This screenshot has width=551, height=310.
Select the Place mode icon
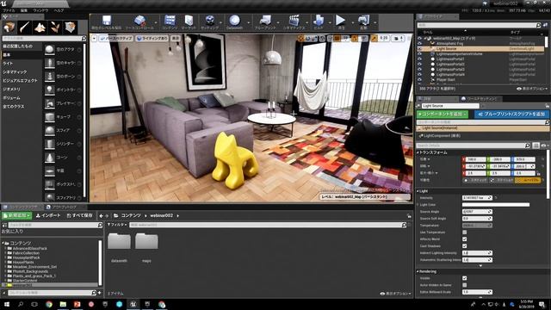click(9, 27)
